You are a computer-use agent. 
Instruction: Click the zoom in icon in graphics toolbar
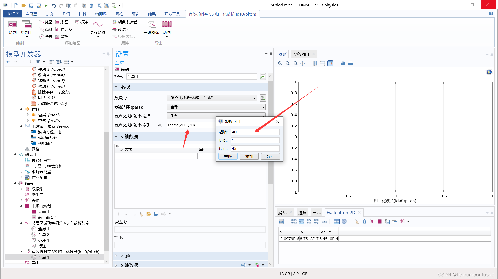[x=280, y=63]
